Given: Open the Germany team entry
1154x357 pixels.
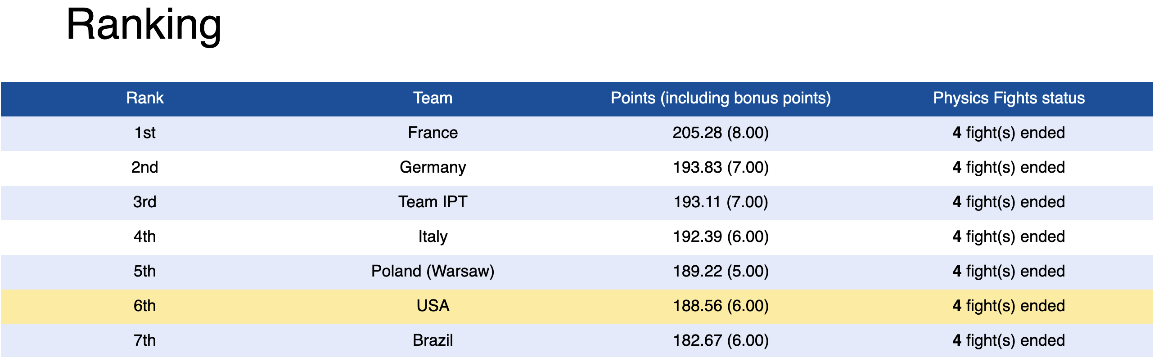Looking at the screenshot, I should pos(433,167).
